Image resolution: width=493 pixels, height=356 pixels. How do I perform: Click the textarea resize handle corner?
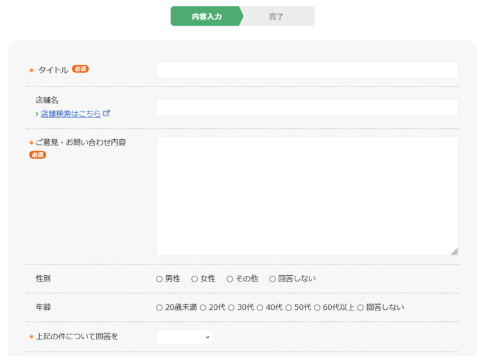point(454,251)
